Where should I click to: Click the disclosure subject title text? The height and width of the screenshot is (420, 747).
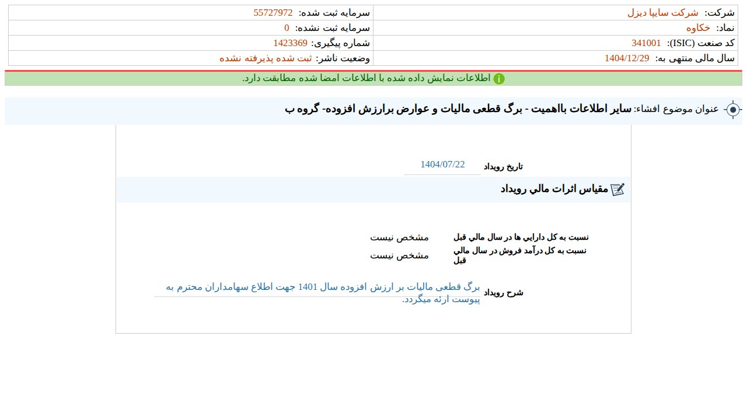click(458, 109)
